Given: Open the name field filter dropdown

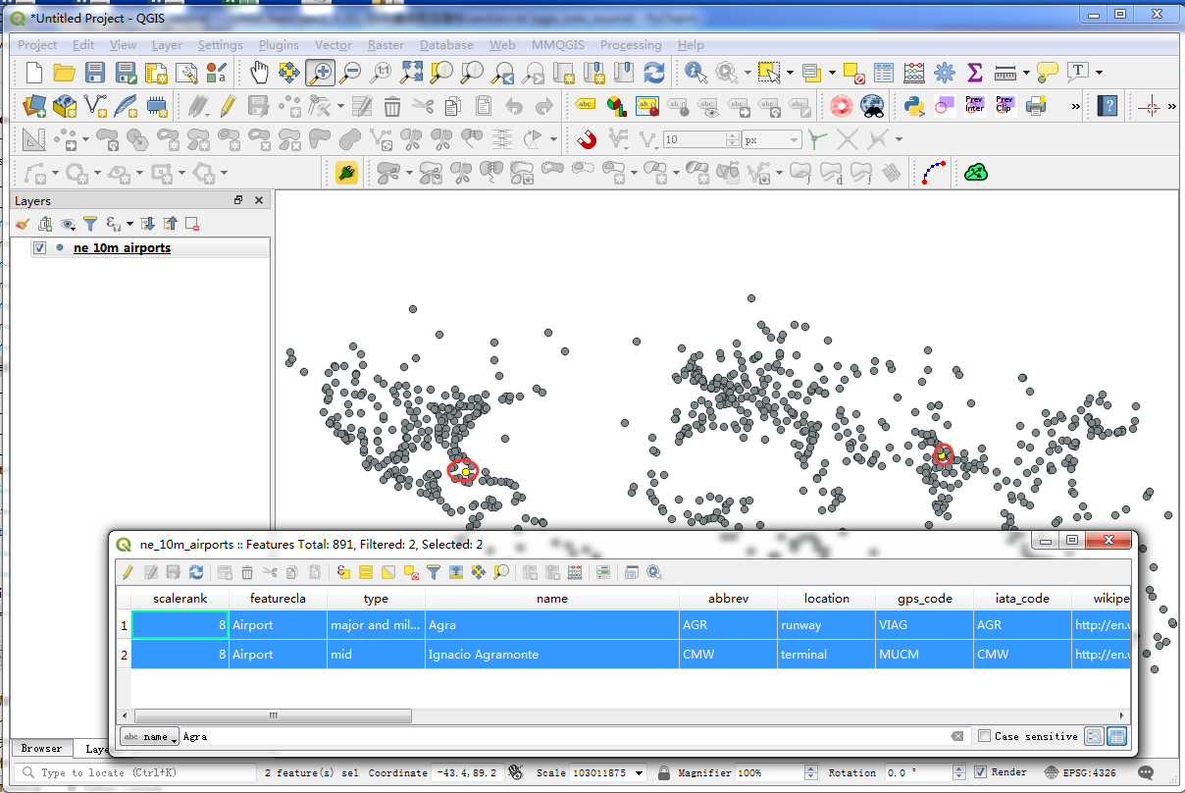Looking at the screenshot, I should coord(149,736).
